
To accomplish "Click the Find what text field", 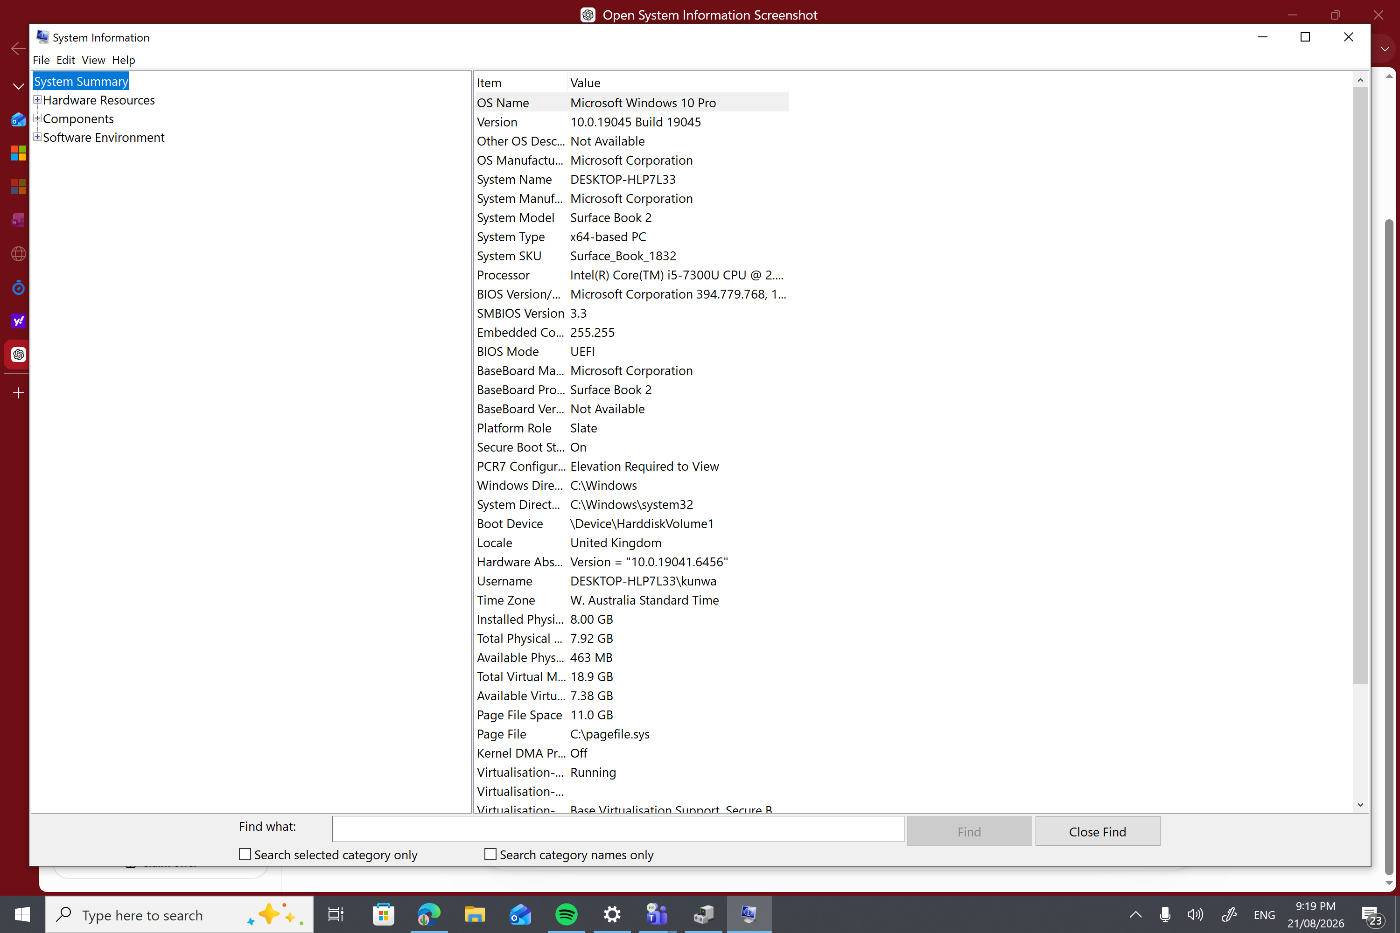I will pyautogui.click(x=618, y=829).
